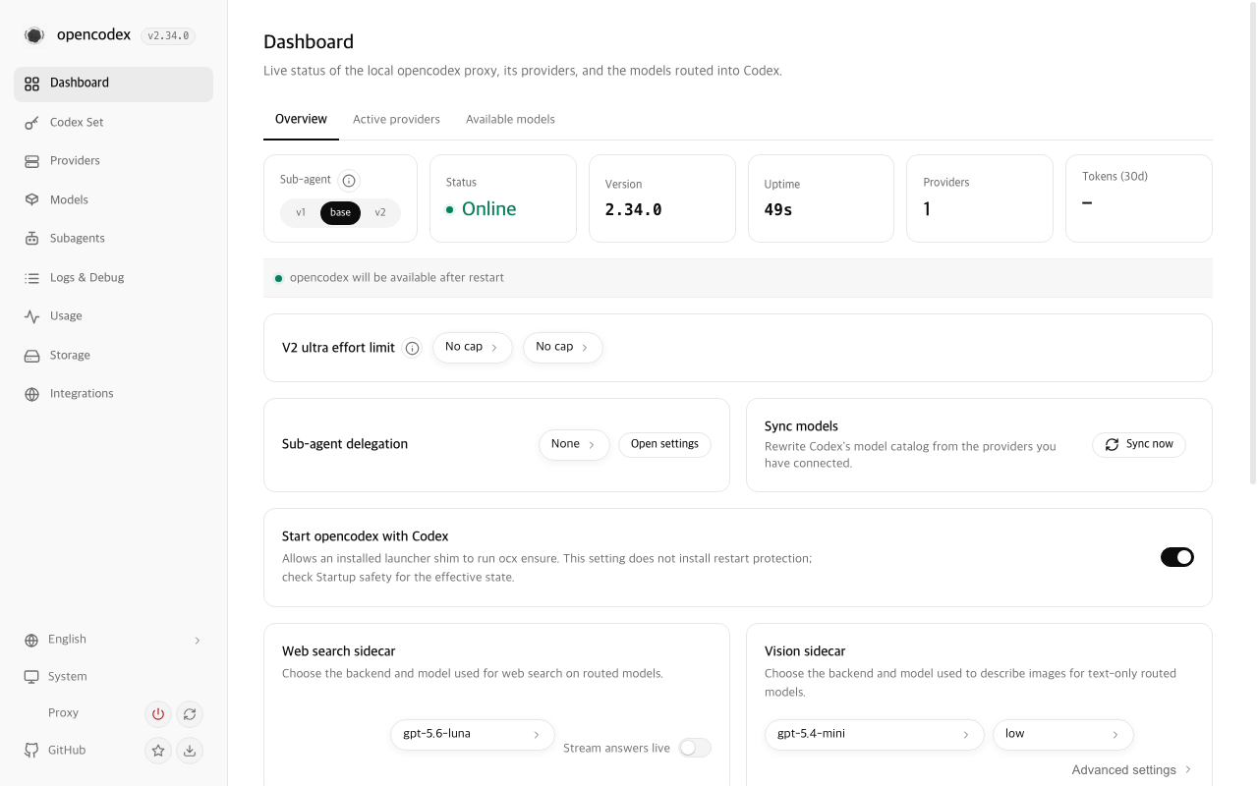The height and width of the screenshot is (786, 1258).
Task: Open Providers from the sidebar
Action: click(x=113, y=161)
